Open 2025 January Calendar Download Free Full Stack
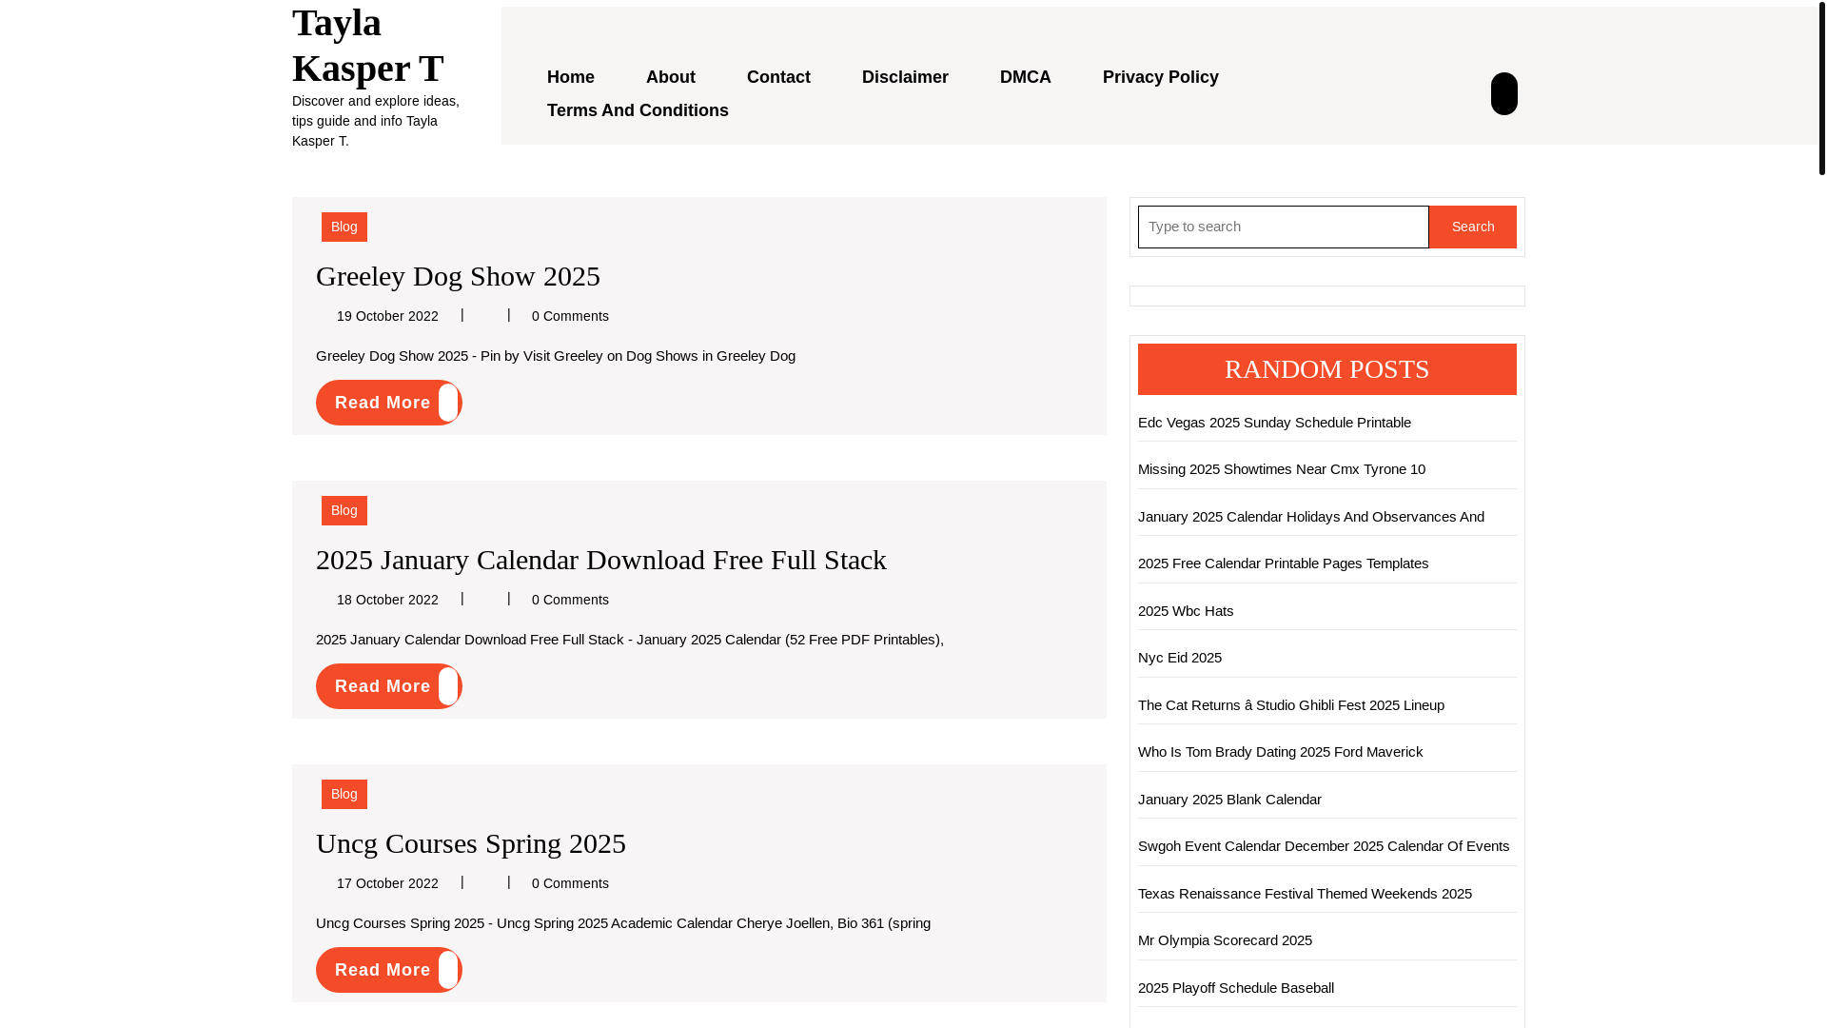This screenshot has height=1028, width=1827. tap(600, 560)
